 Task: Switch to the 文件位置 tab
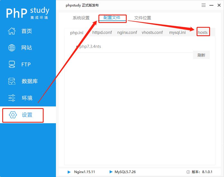(143, 18)
